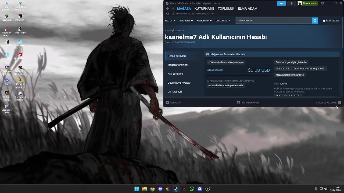Expand the Kategoriler dropdown

(204, 21)
